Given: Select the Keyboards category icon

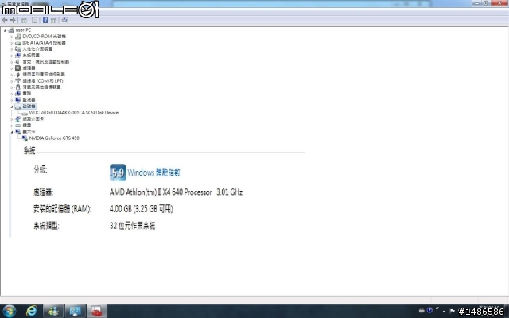Looking at the screenshot, I should pyautogui.click(x=17, y=126).
